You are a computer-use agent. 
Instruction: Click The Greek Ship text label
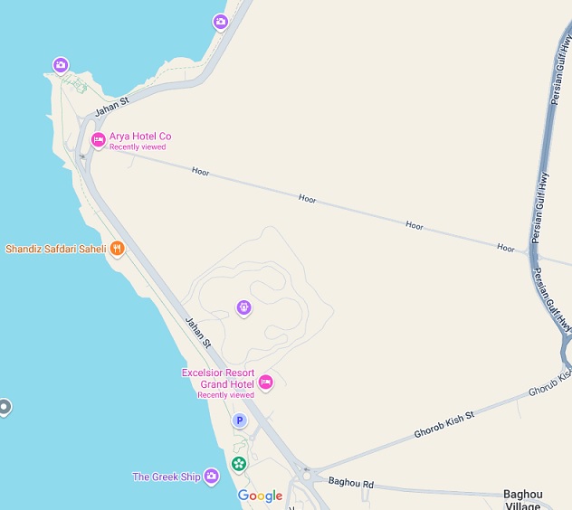[x=167, y=477]
